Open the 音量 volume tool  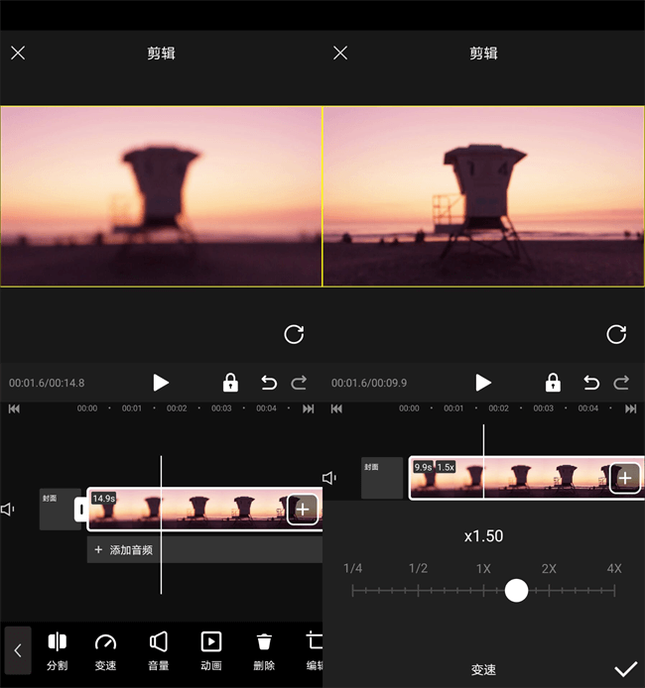[158, 650]
